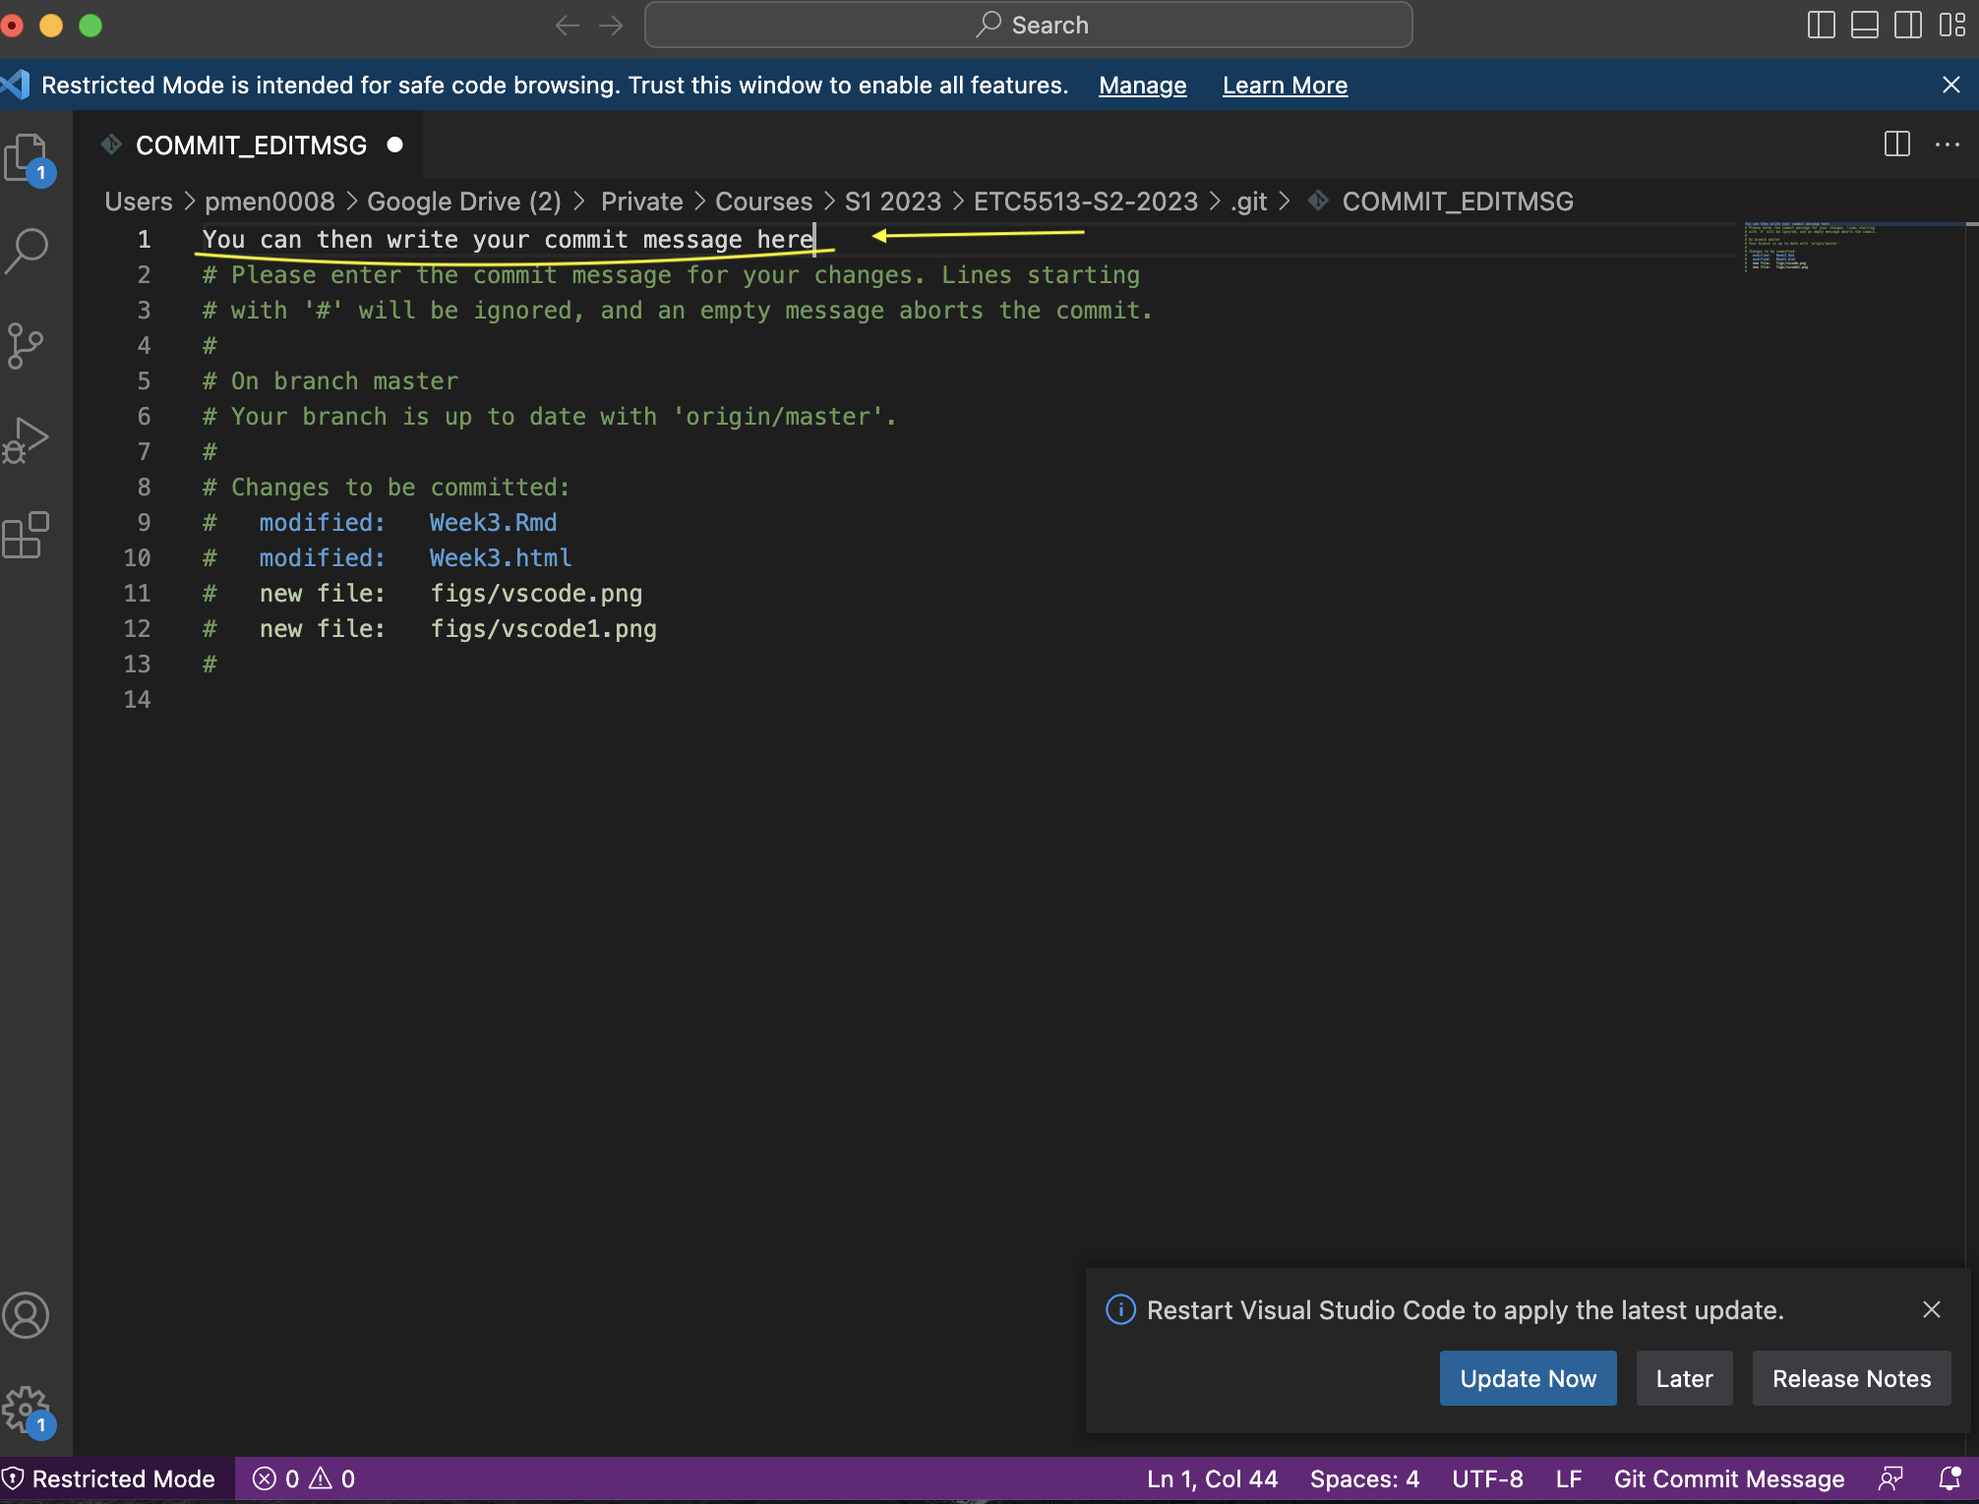1979x1504 pixels.
Task: Open Git Commit Message language mode selector
Action: coord(1728,1478)
